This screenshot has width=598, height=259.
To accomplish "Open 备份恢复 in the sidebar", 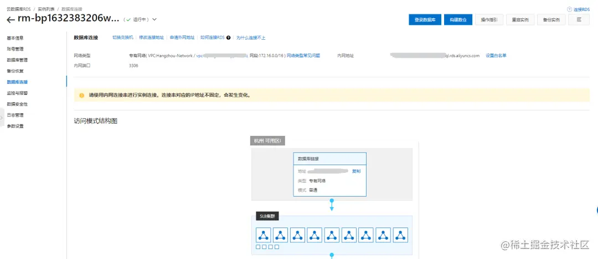I will pyautogui.click(x=16, y=71).
